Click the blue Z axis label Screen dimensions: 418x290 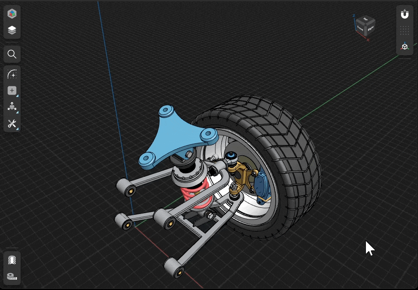354,16
